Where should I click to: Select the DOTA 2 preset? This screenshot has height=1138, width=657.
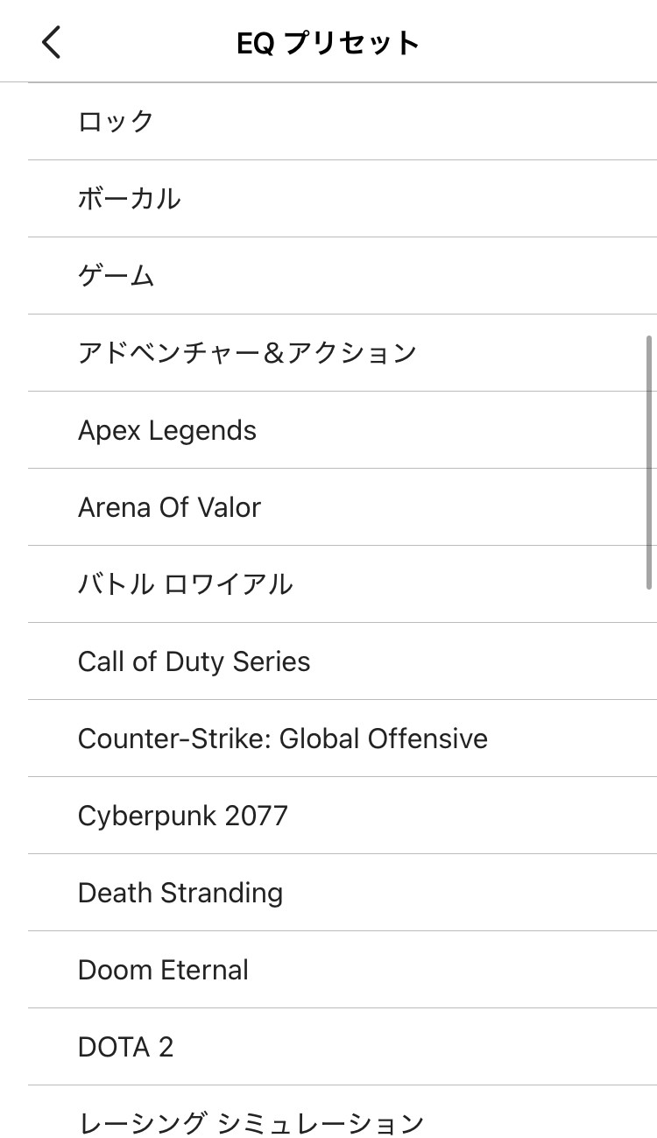tap(126, 1047)
